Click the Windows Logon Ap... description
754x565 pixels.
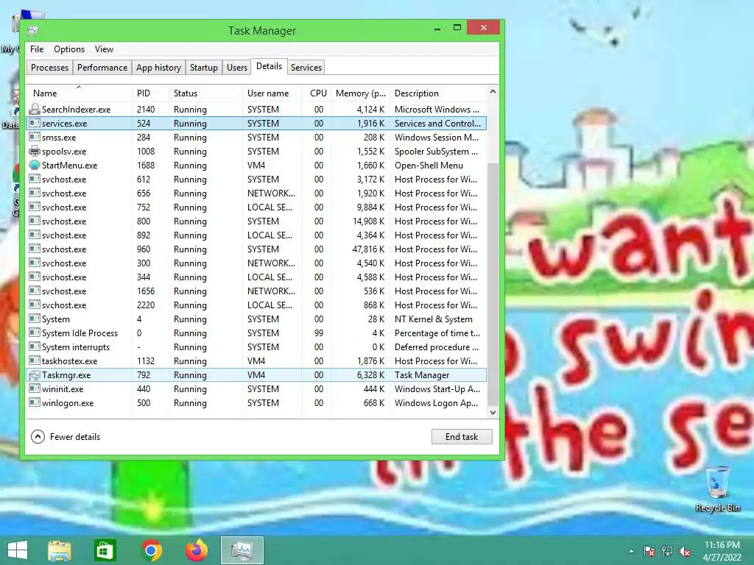(x=436, y=402)
